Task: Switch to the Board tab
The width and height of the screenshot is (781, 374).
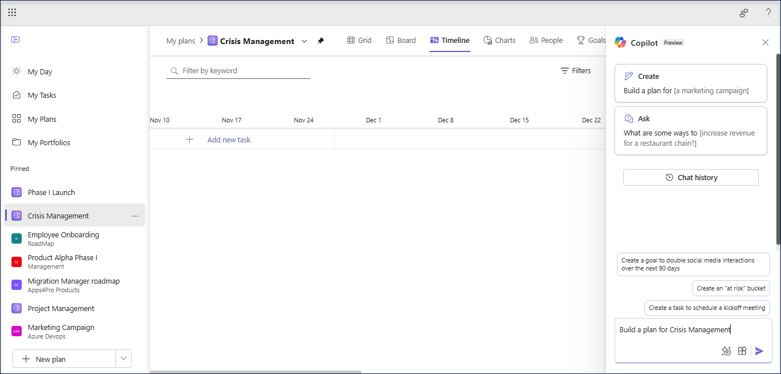Action: [x=401, y=40]
